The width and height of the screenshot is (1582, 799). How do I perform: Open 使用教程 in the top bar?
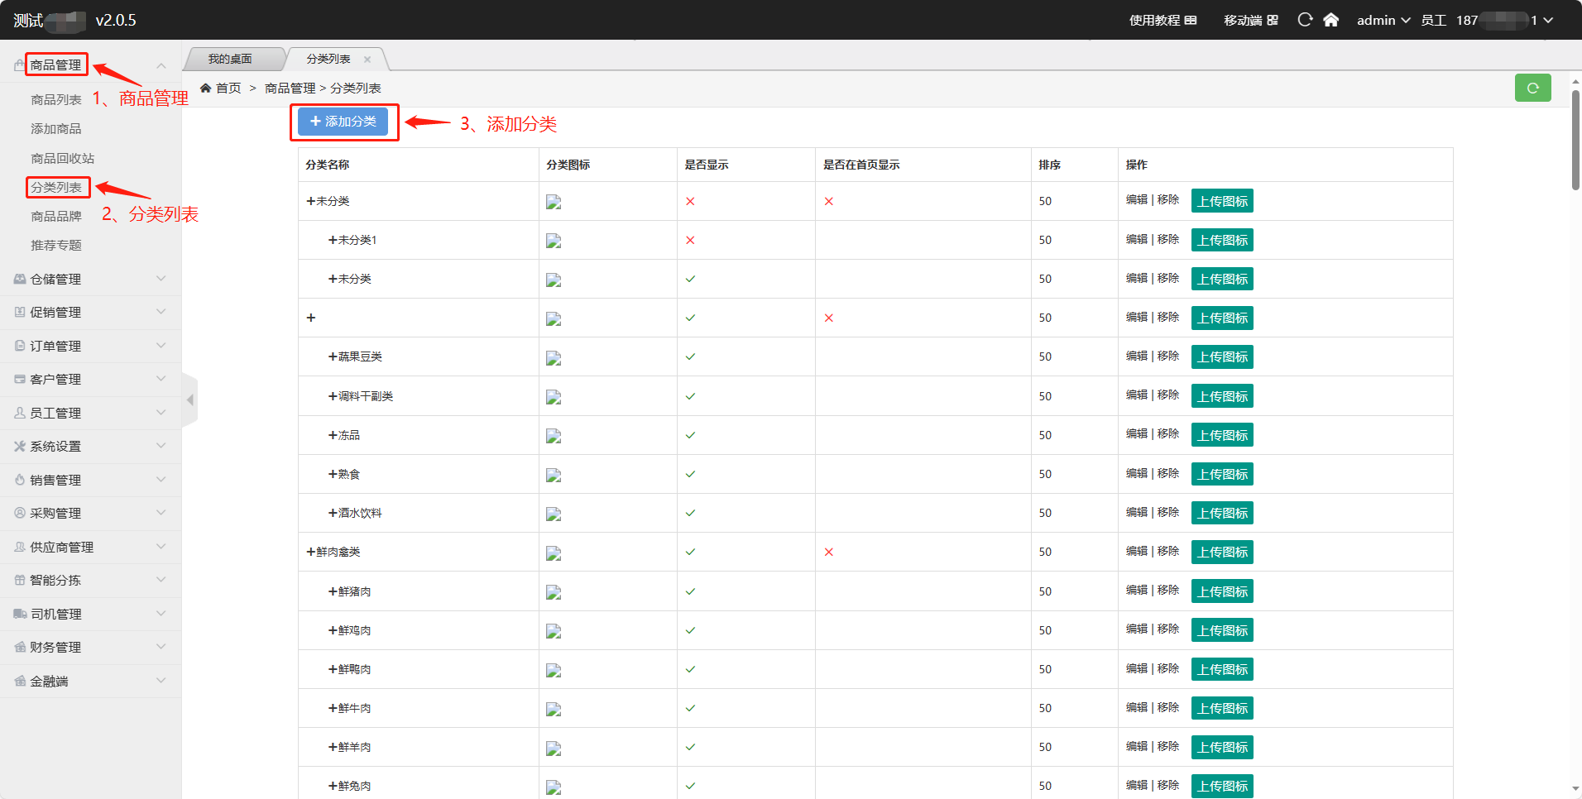tap(1163, 20)
